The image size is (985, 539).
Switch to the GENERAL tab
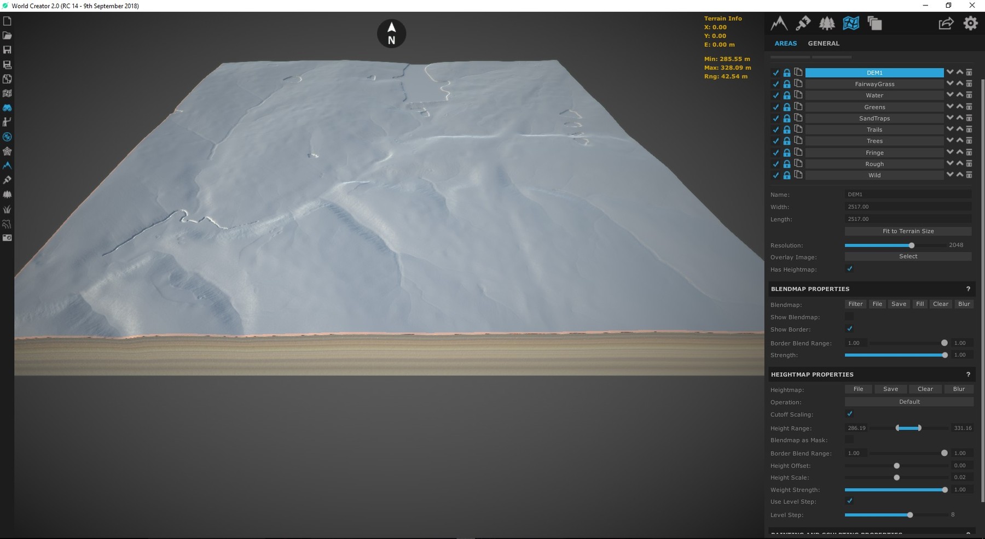(824, 43)
